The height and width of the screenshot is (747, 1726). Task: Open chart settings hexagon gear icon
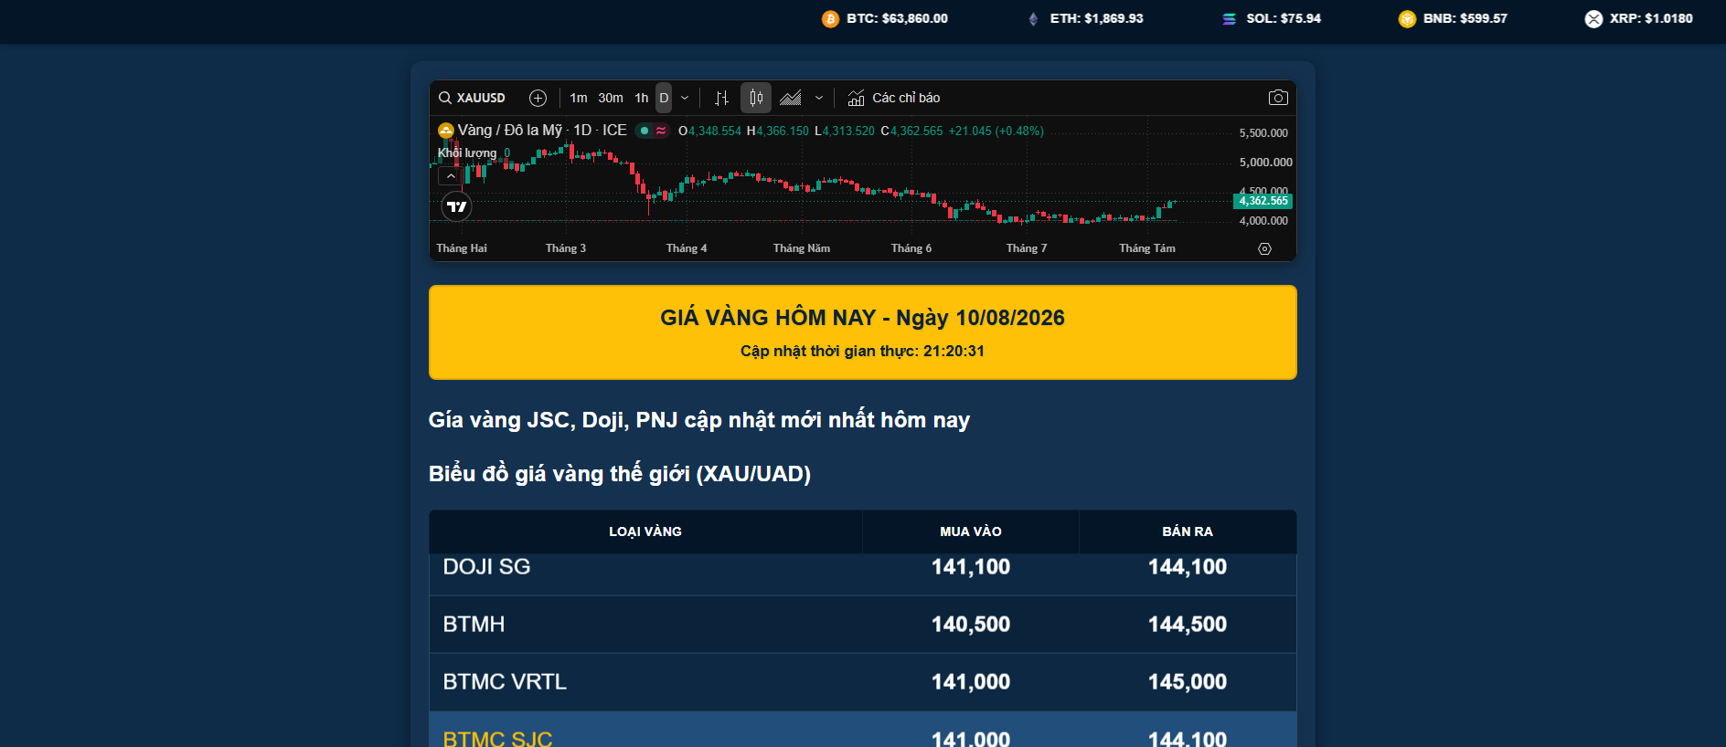[1264, 248]
